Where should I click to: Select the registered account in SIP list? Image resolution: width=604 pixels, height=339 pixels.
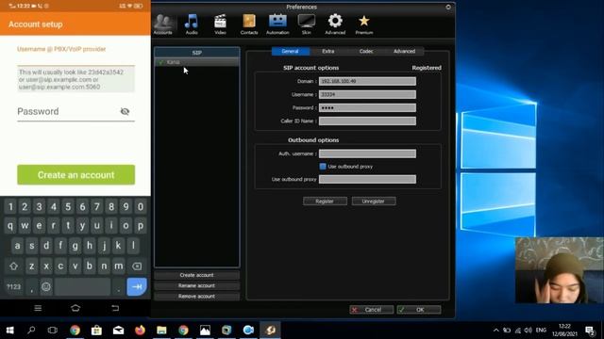click(x=197, y=62)
